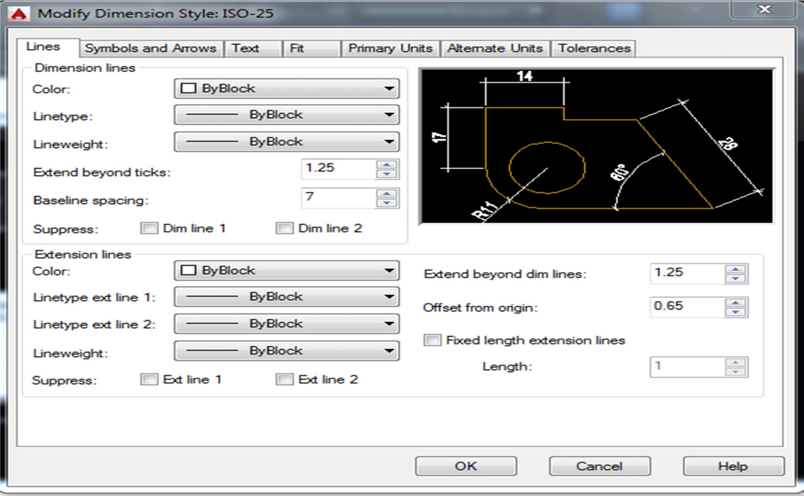Decrease Offset from origin with down arrow
The image size is (804, 496).
(x=735, y=312)
